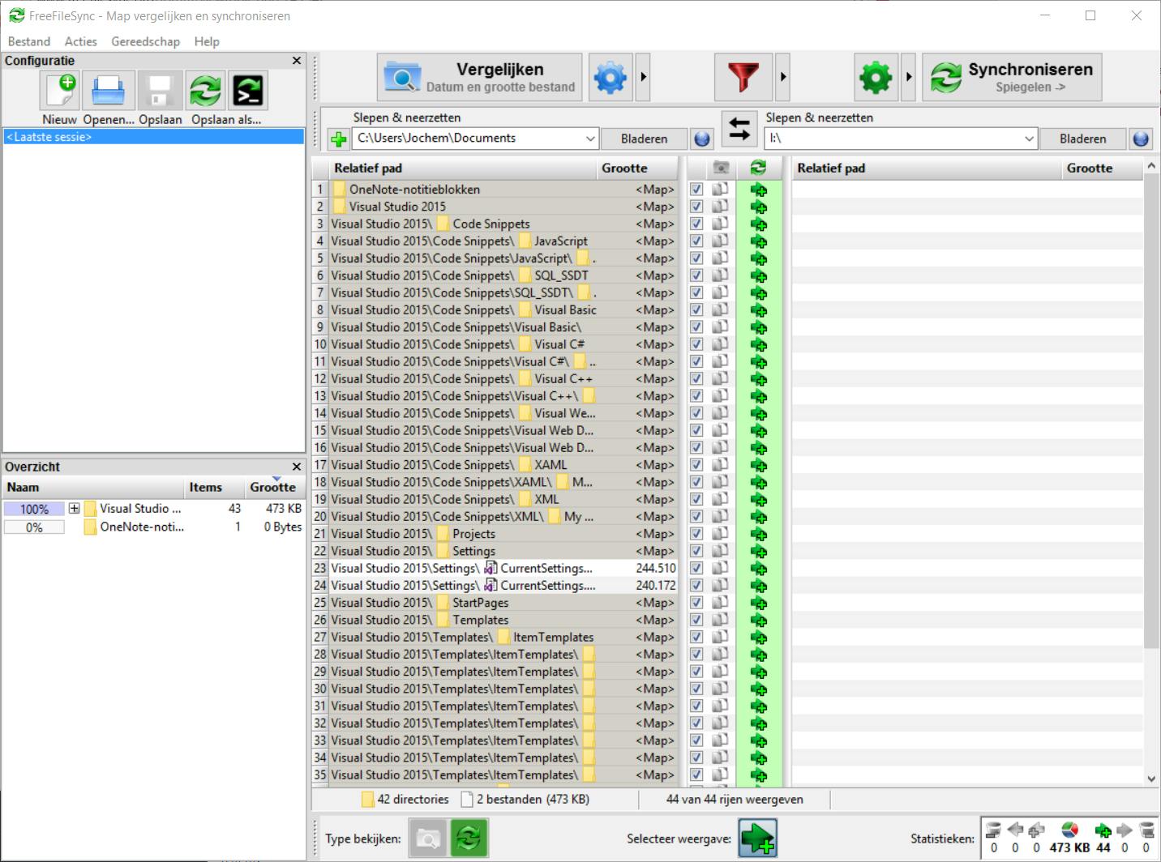
Task: Uncheck the checkbox for row 17
Action: tap(696, 465)
